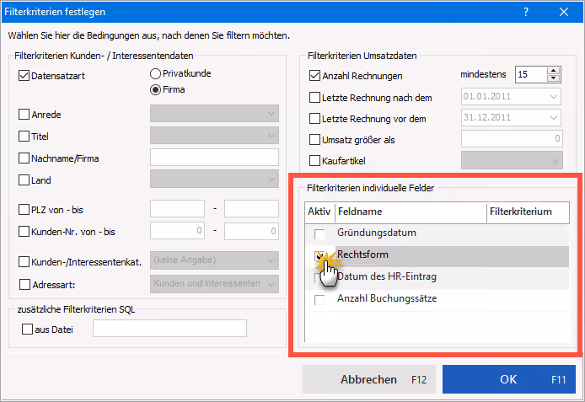Viewport: 585px width, 402px height.
Task: Enable Letzte Rechnung nach dem checkbox
Action: pos(314,97)
